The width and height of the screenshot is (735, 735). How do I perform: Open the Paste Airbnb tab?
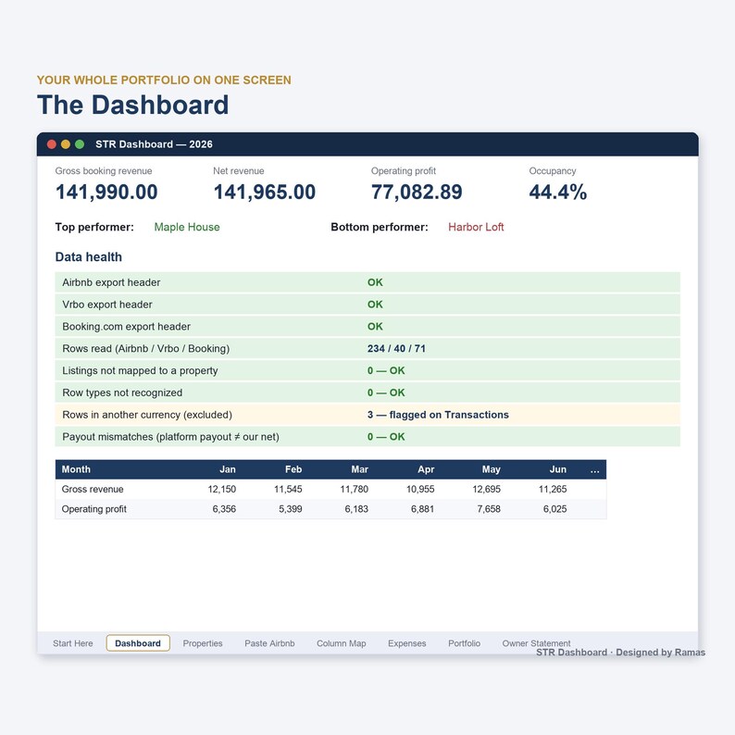pos(269,643)
